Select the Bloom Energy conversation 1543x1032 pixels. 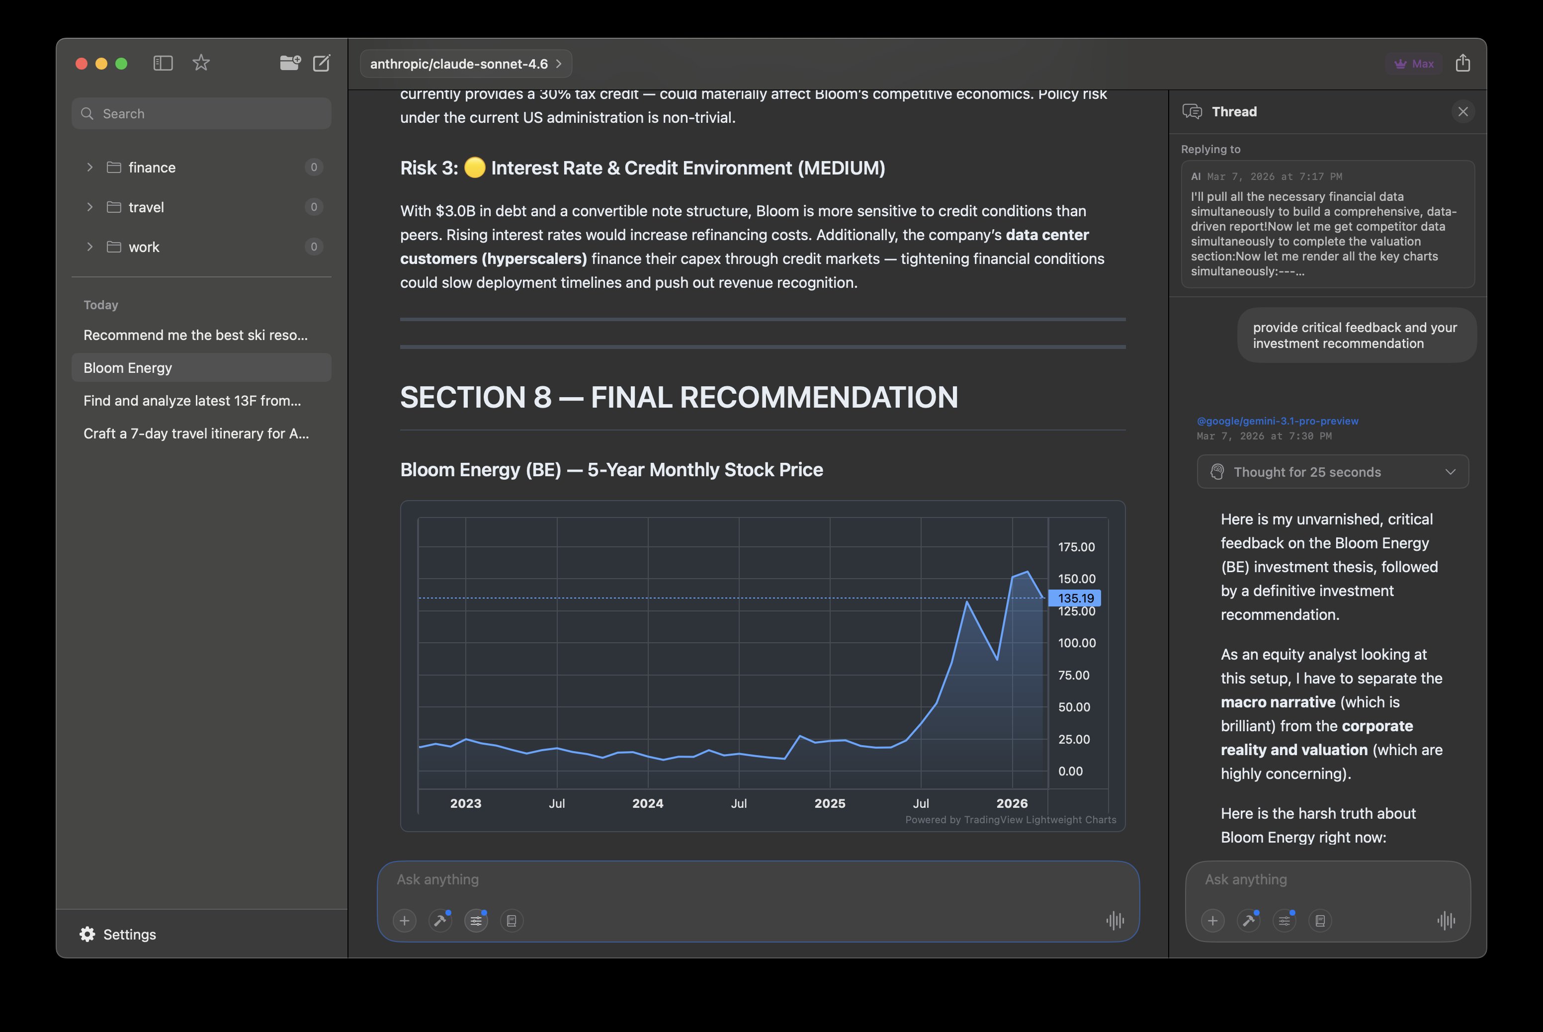tap(201, 367)
